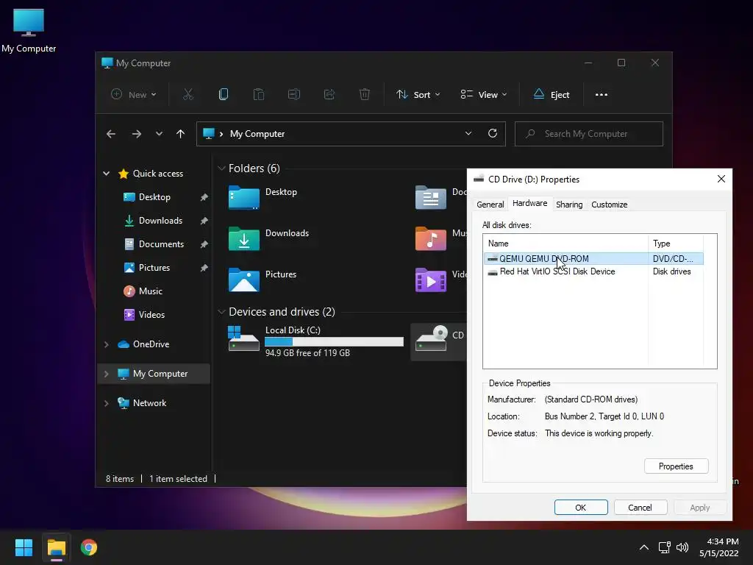
Task: Collapse the Folders (6) group
Action: click(x=221, y=168)
